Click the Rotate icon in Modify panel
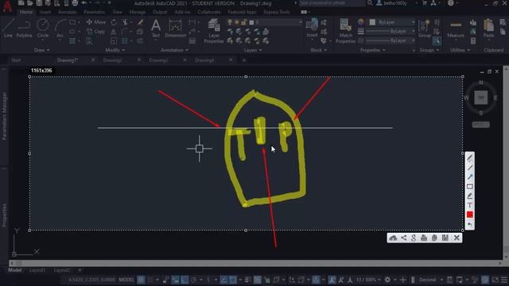 tap(114, 22)
